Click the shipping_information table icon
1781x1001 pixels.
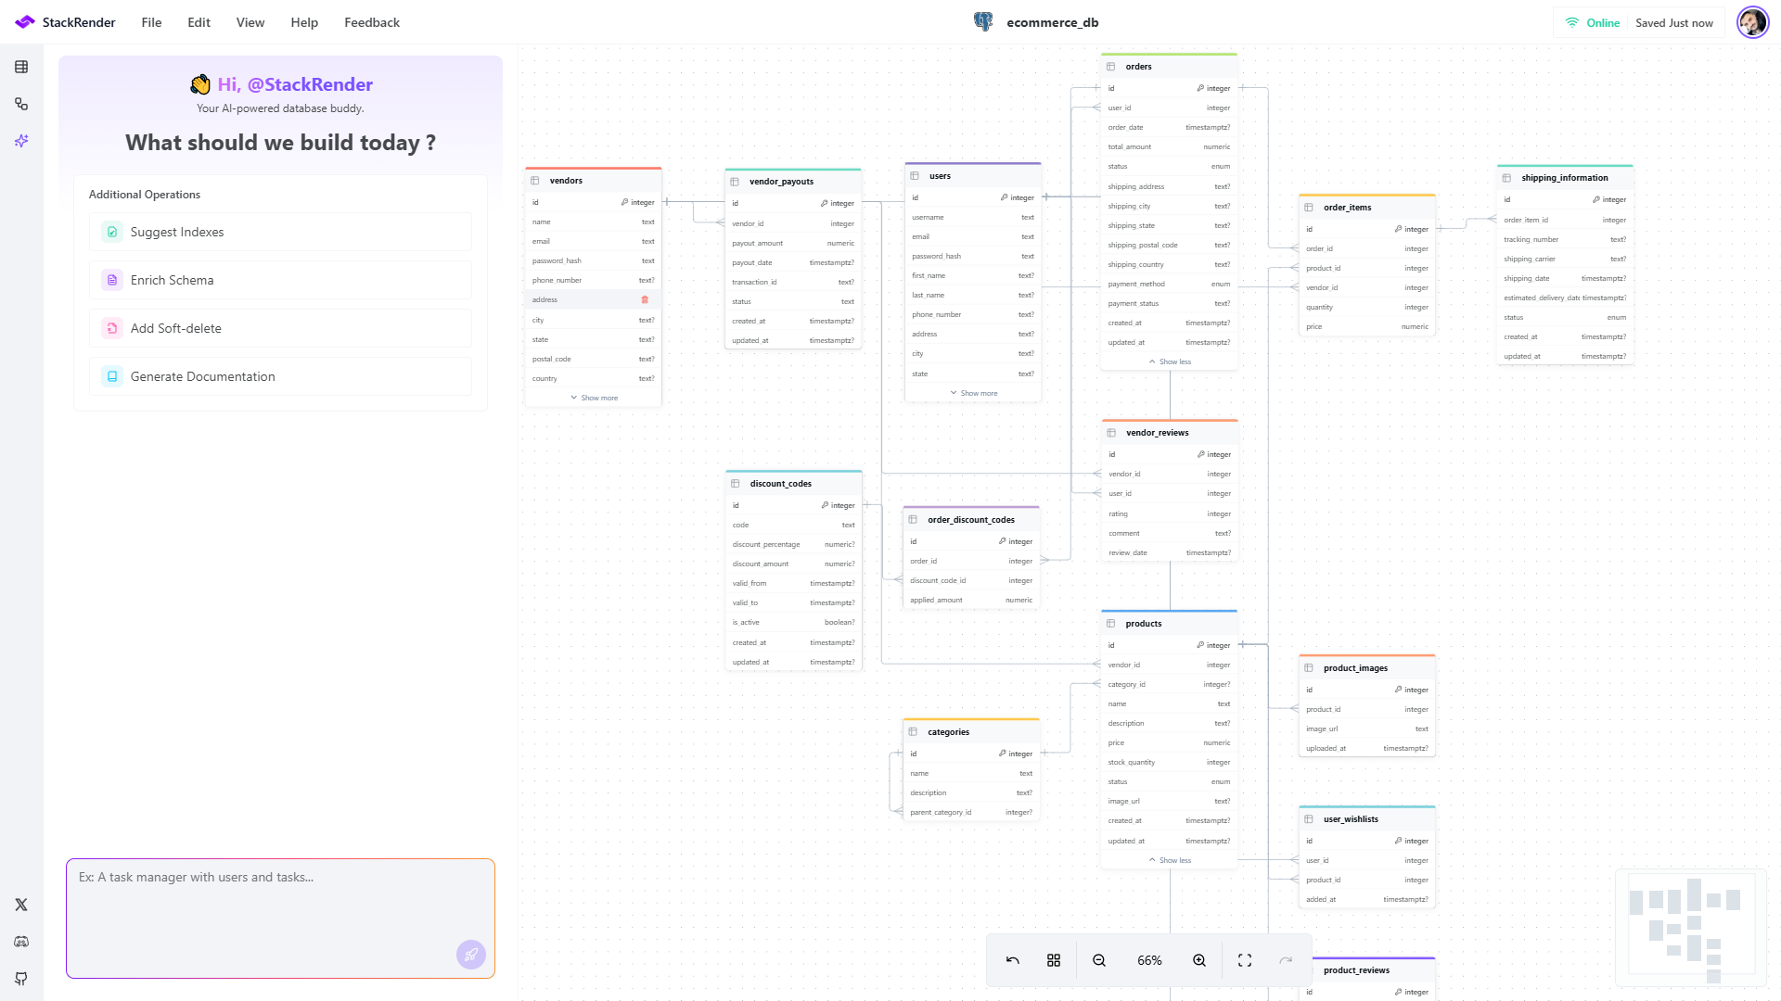click(x=1506, y=178)
